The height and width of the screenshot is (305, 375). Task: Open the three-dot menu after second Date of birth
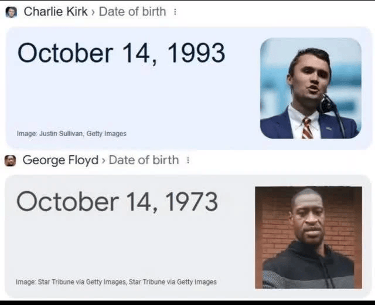coord(188,160)
